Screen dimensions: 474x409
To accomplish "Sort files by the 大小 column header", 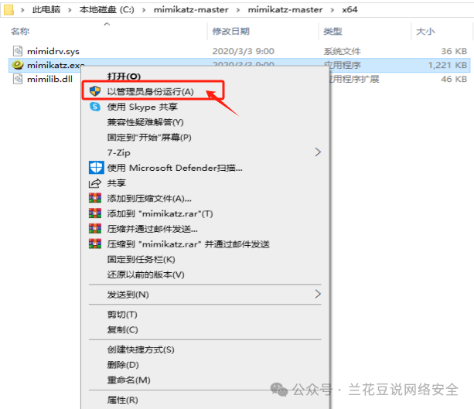I will (x=425, y=32).
